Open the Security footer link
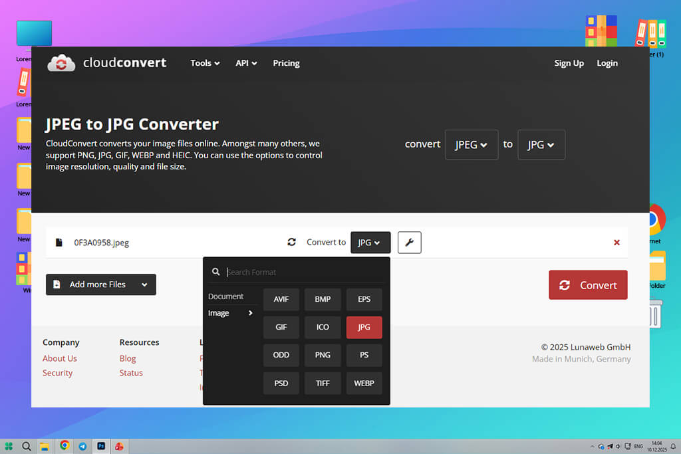This screenshot has width=681, height=454. pyautogui.click(x=57, y=373)
